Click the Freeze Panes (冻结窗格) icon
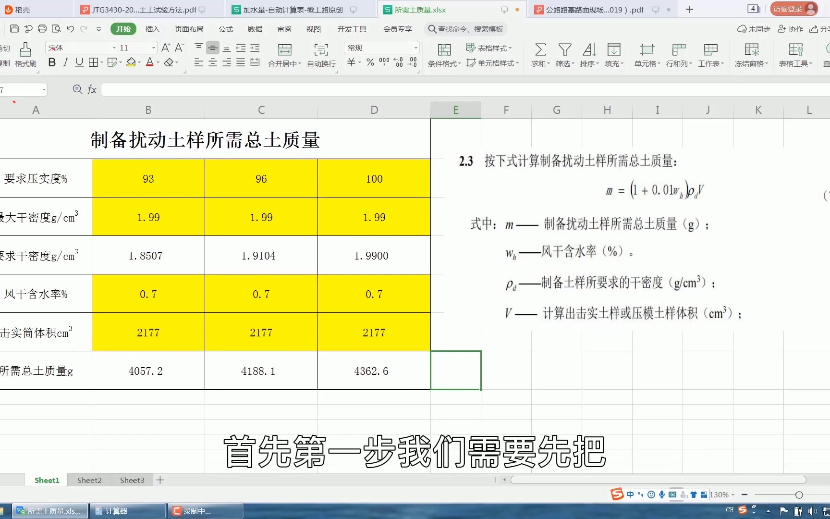This screenshot has height=519, width=830. coord(751,50)
